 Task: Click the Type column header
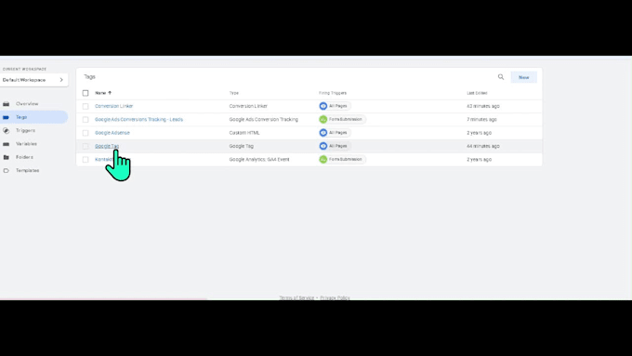(234, 93)
